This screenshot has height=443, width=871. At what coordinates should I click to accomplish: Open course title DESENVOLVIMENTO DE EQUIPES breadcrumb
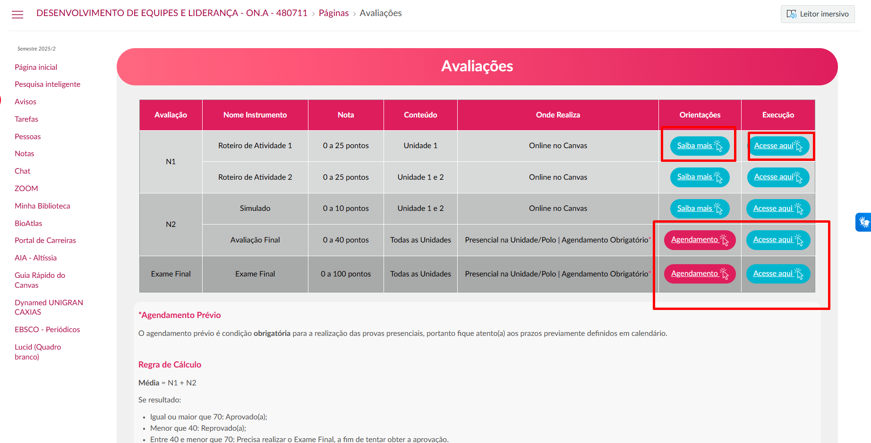(172, 13)
